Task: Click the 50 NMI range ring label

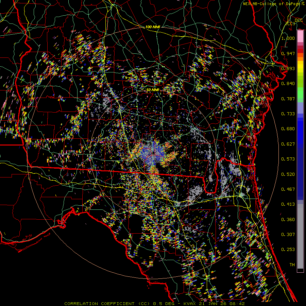Action: coord(153,90)
